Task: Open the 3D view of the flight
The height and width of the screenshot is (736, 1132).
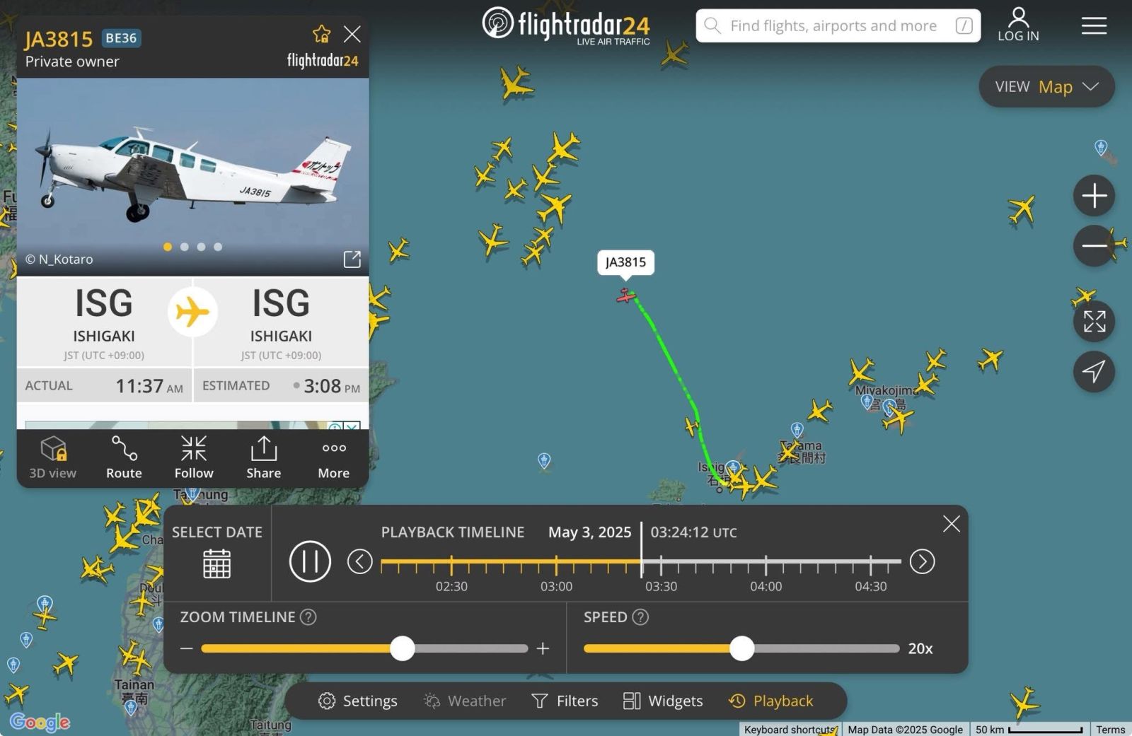Action: point(53,457)
